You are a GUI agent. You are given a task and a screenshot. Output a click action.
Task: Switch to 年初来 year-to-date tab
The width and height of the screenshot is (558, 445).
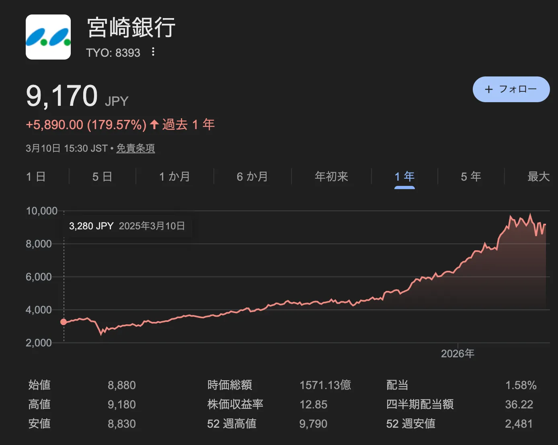[331, 177]
